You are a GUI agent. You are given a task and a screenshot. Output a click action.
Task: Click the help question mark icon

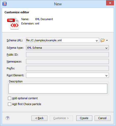click(x=8, y=118)
